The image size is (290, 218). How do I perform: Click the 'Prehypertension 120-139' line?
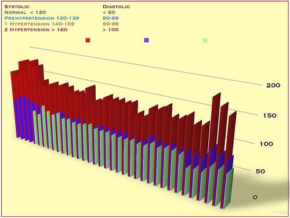tap(42, 18)
